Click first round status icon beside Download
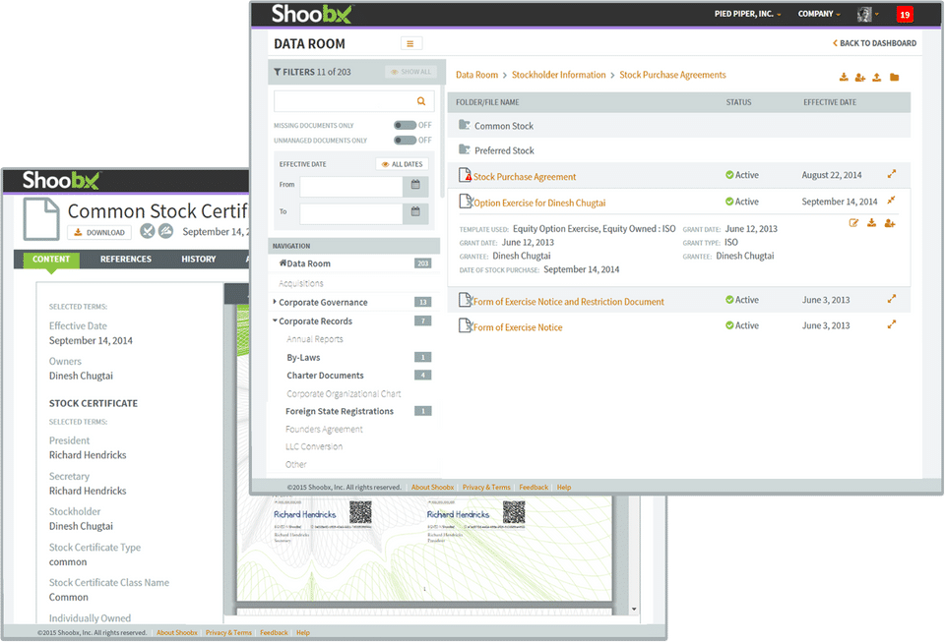Screen dimensions: 945x642 [x=147, y=231]
